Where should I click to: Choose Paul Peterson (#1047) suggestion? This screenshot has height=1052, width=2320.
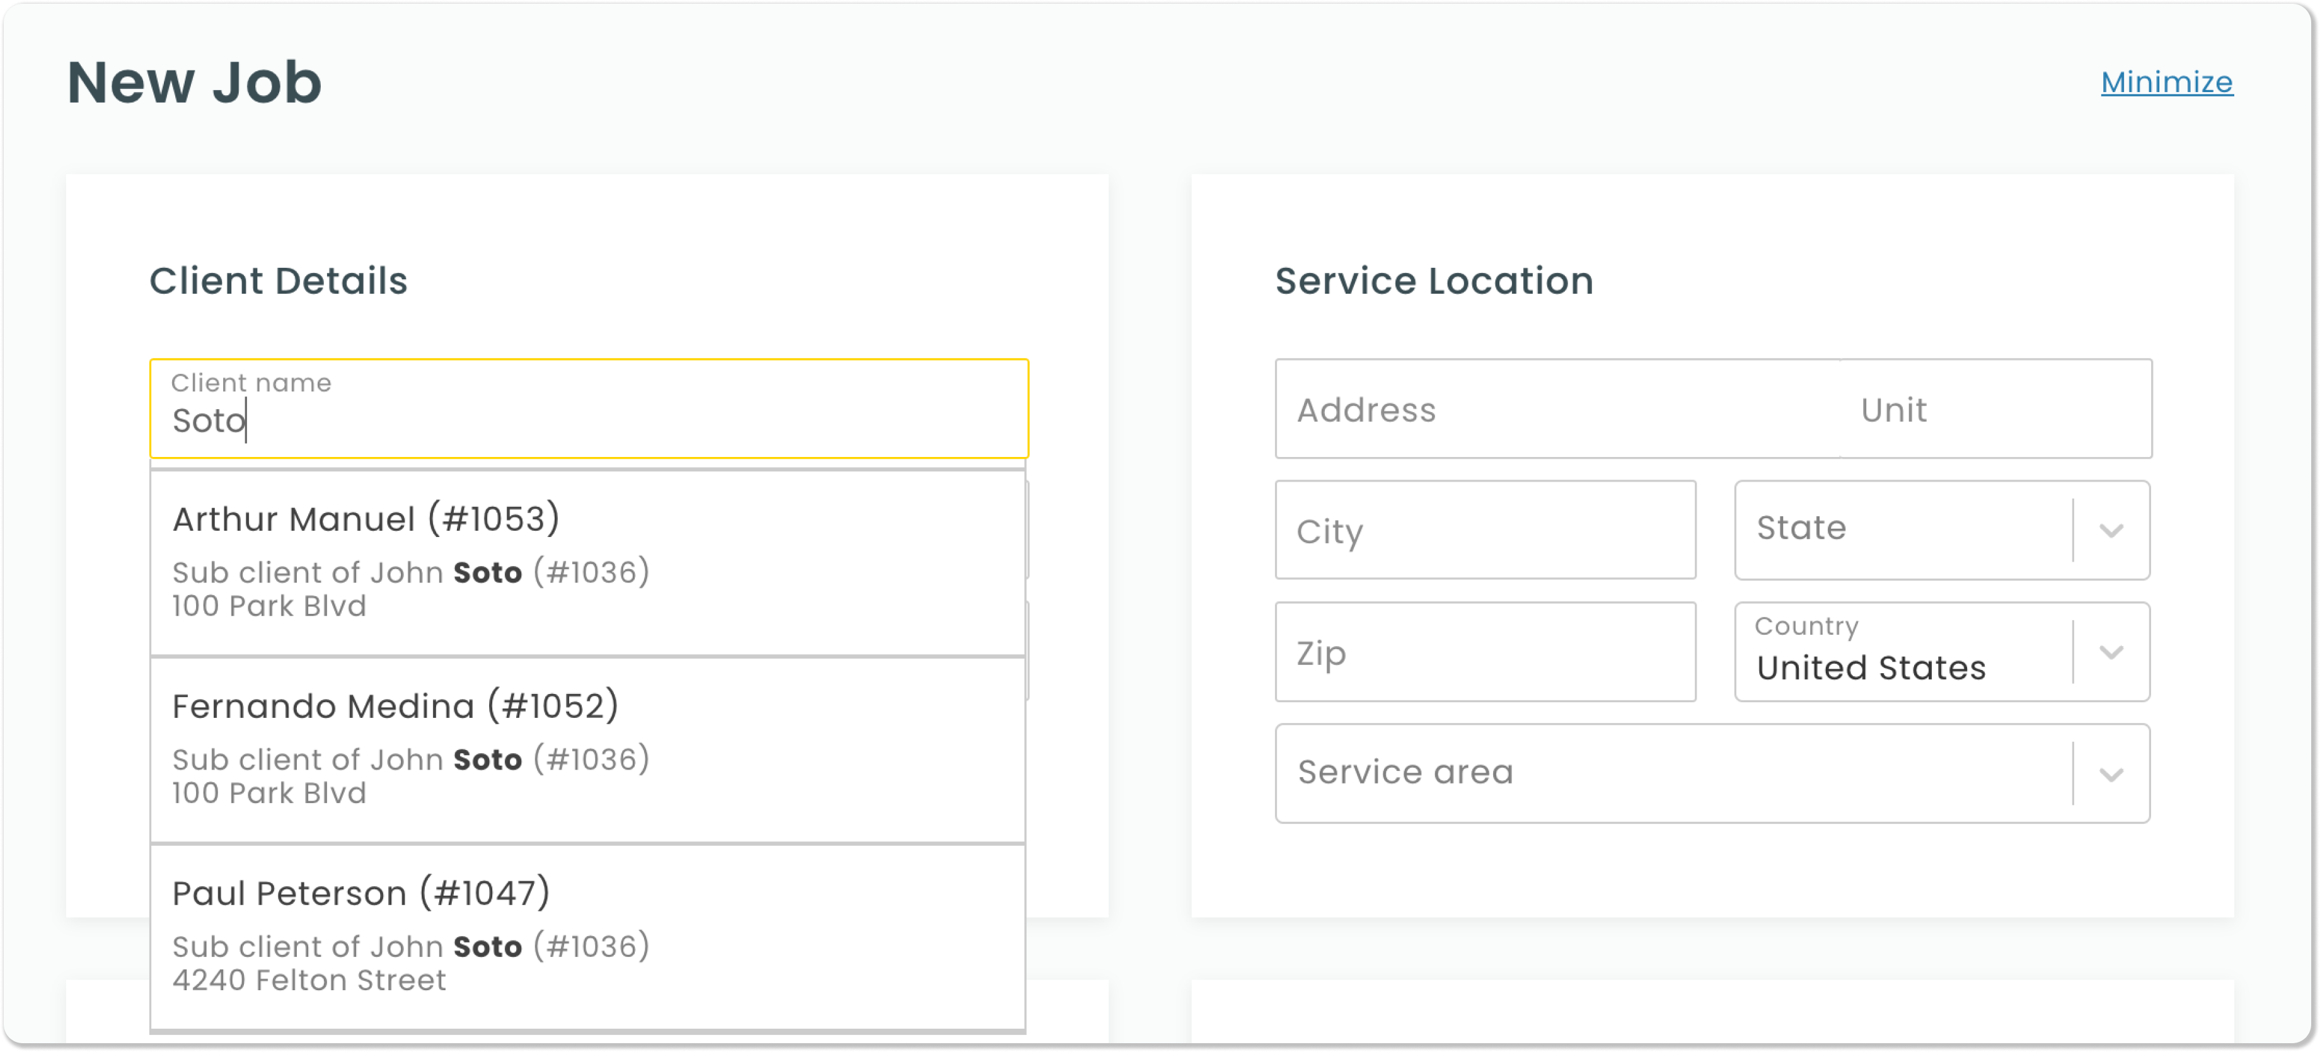coord(588,937)
